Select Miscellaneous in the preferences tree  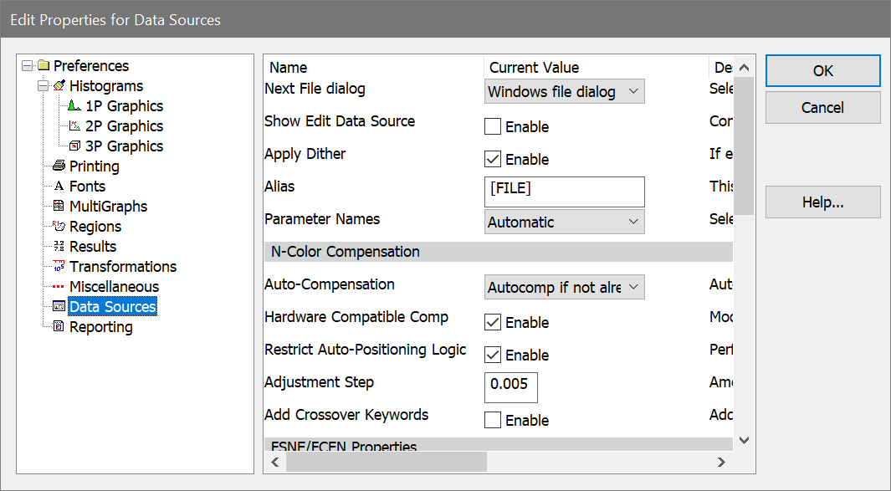click(x=114, y=287)
